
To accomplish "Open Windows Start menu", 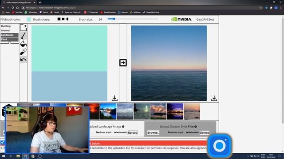I will tap(3, 156).
